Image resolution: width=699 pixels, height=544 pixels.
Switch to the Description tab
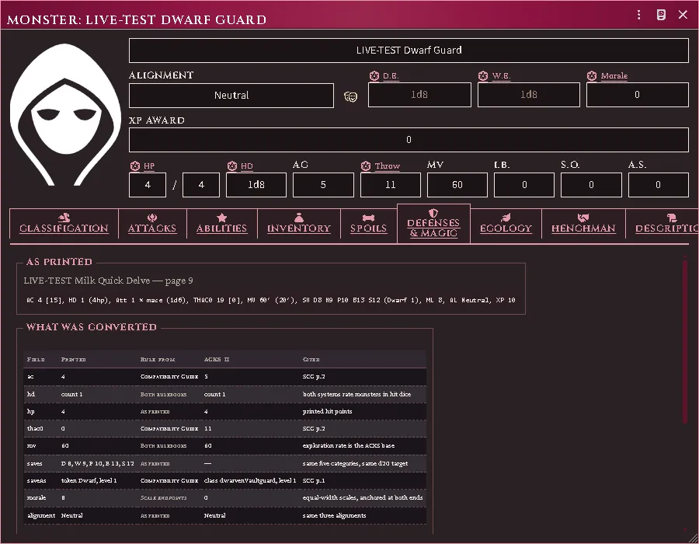tap(662, 223)
